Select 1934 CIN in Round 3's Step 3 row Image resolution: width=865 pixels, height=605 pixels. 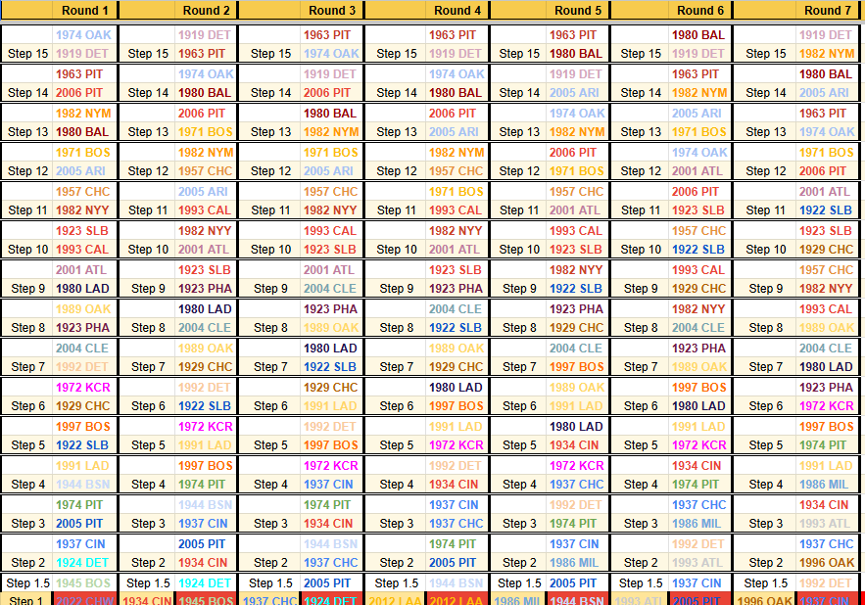tap(328, 524)
